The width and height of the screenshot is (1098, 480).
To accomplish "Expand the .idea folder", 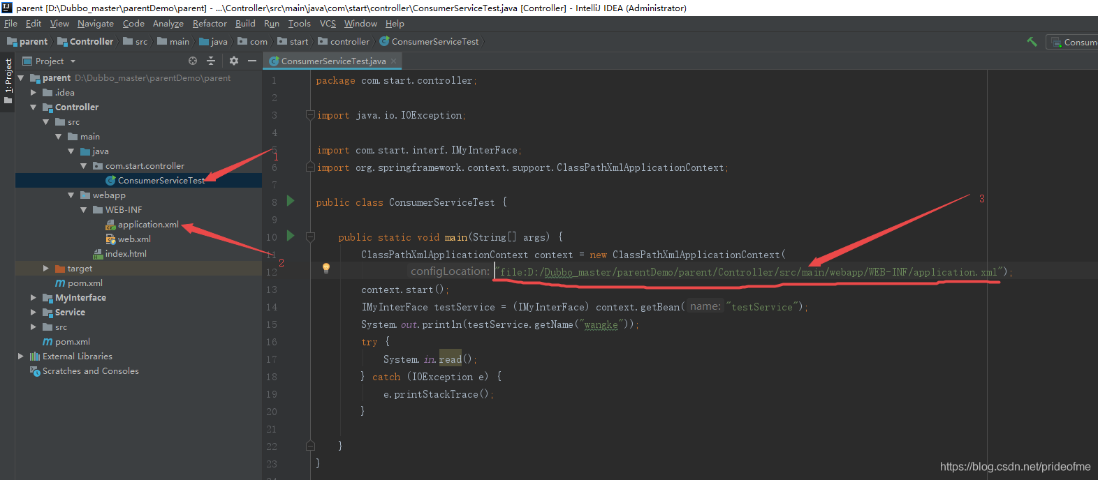I will [x=33, y=93].
